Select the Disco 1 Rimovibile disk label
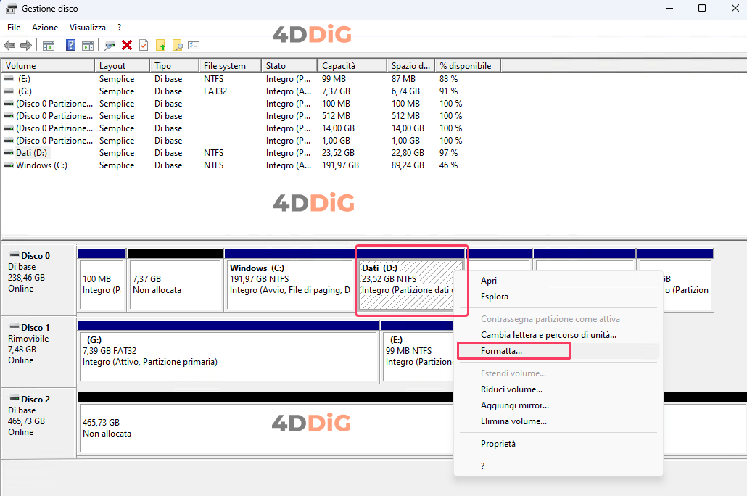The height and width of the screenshot is (496, 747). pyautogui.click(x=38, y=351)
